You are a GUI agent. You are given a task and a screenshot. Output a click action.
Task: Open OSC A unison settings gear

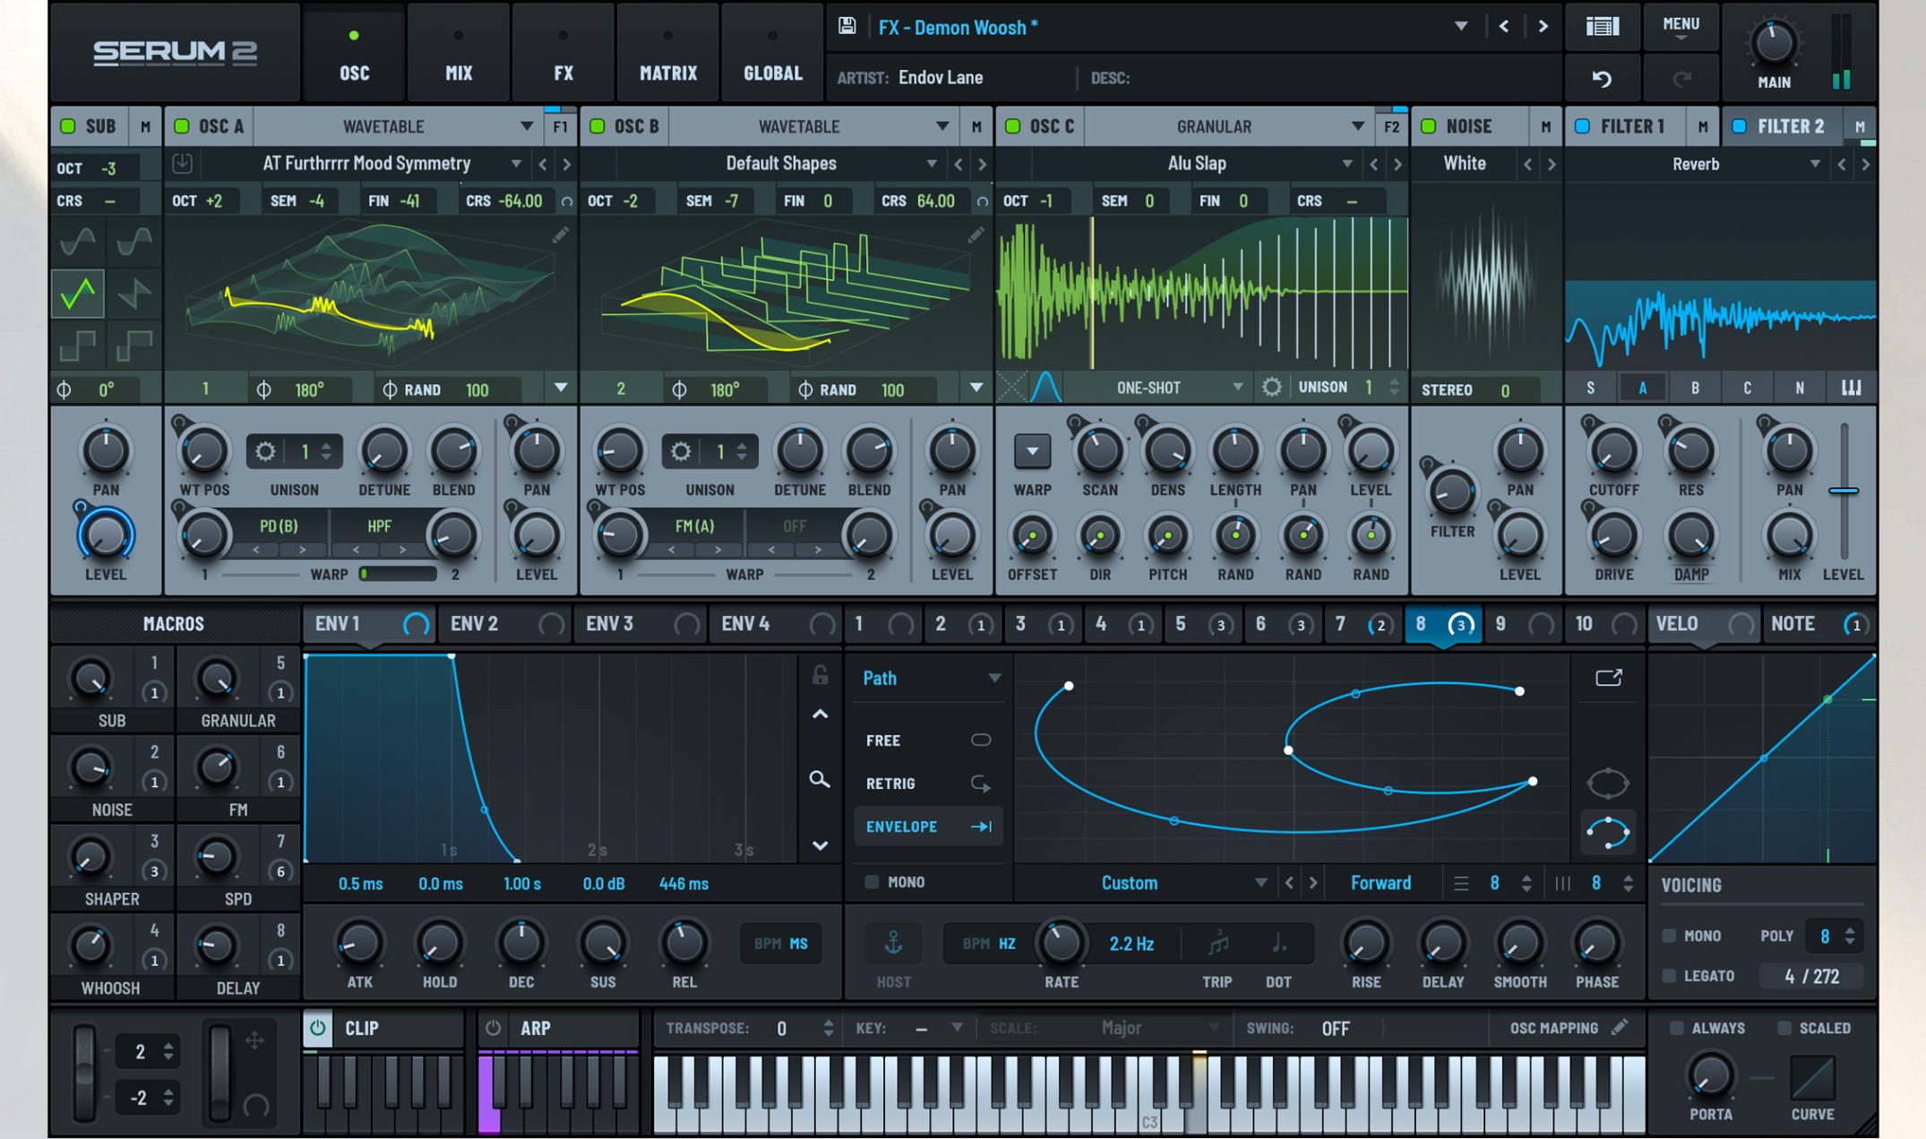tap(265, 451)
